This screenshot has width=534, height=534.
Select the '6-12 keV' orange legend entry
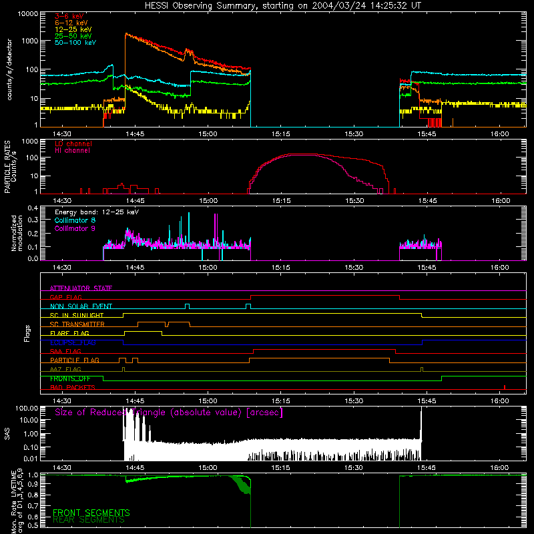pyautogui.click(x=71, y=23)
